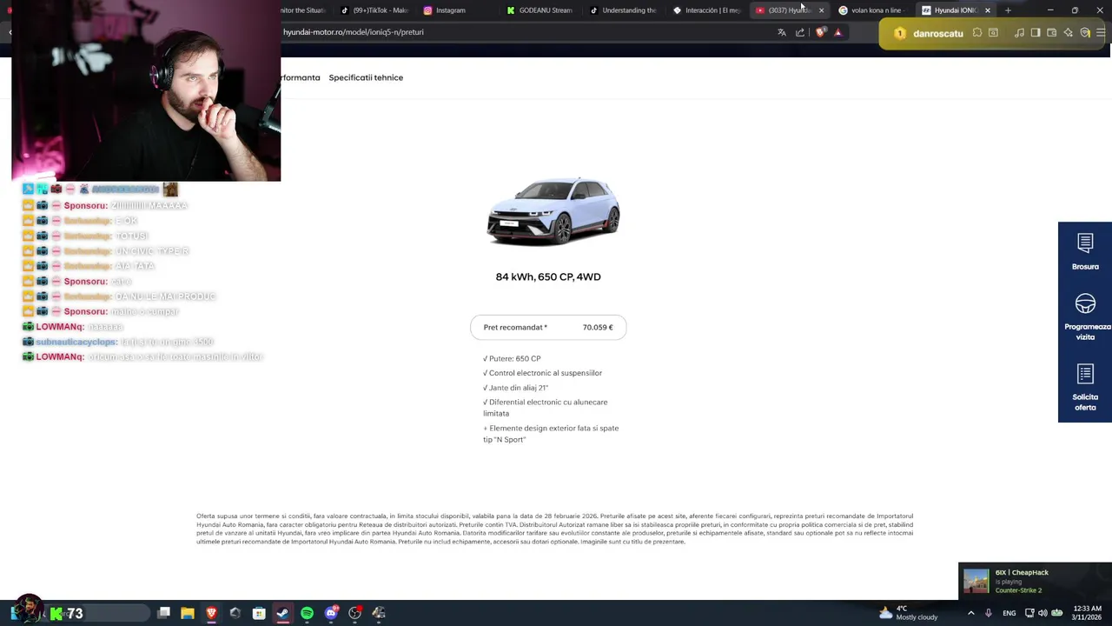
Task: Click the subnauticacyclops chat message
Action: [118, 342]
